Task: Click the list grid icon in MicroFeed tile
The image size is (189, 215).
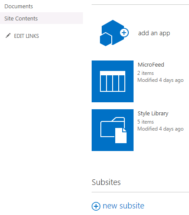Action: click(113, 81)
